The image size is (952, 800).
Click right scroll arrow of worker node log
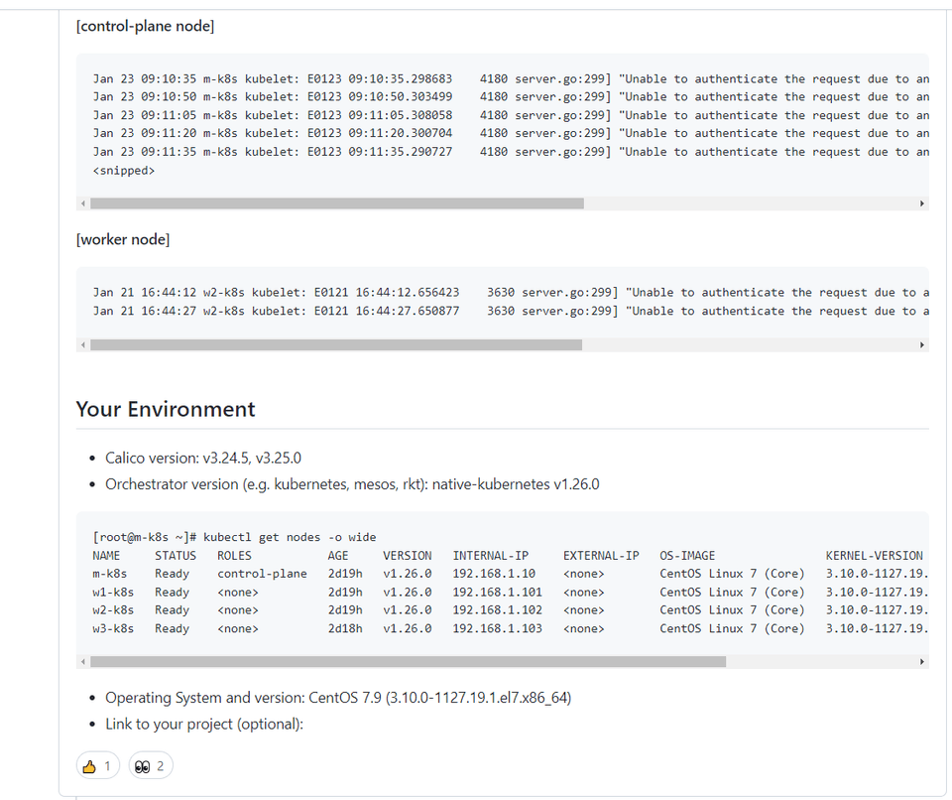tap(922, 345)
